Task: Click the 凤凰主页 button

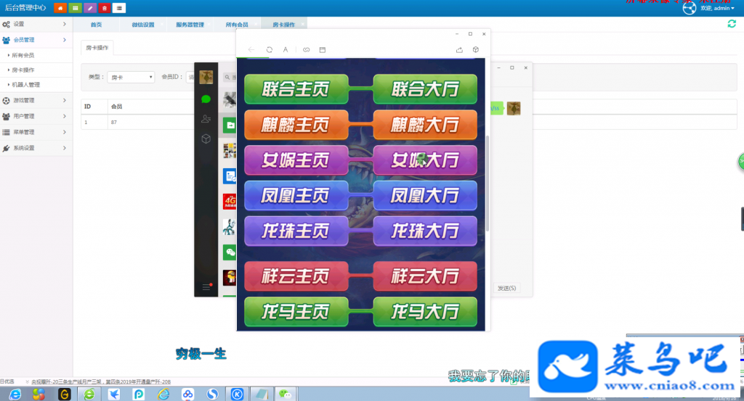Action: [x=296, y=196]
